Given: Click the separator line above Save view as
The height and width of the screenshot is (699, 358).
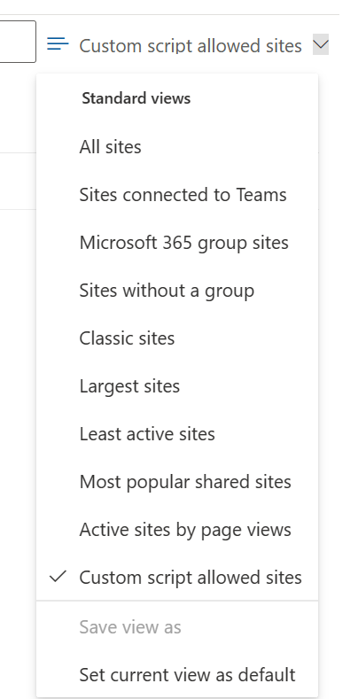Looking at the screenshot, I should [177, 601].
